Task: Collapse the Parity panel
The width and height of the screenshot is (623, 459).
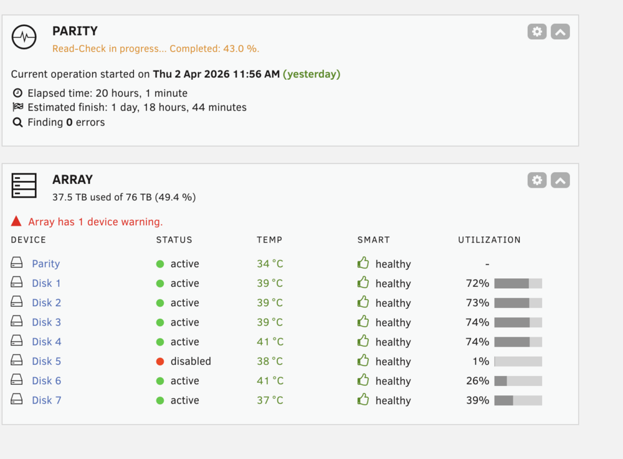Action: click(x=560, y=32)
